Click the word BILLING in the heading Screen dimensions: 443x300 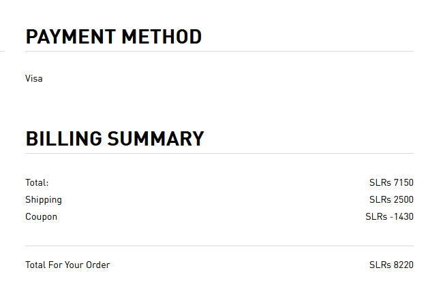click(64, 139)
